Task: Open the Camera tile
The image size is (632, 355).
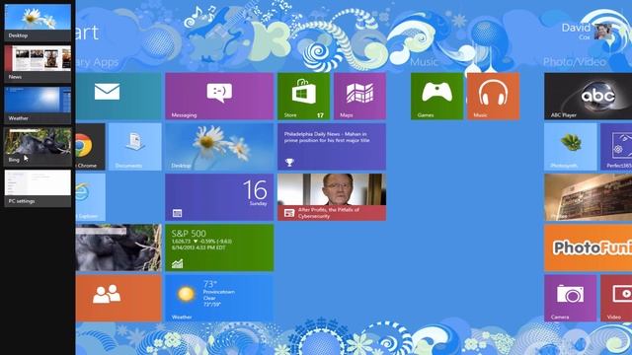Action: point(571,298)
